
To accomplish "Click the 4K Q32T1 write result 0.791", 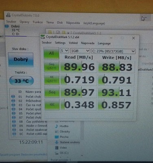I will pyautogui.click(x=117, y=80).
